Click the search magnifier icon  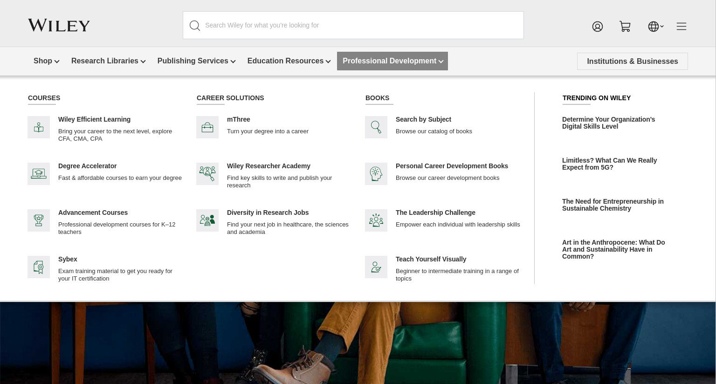click(x=195, y=26)
